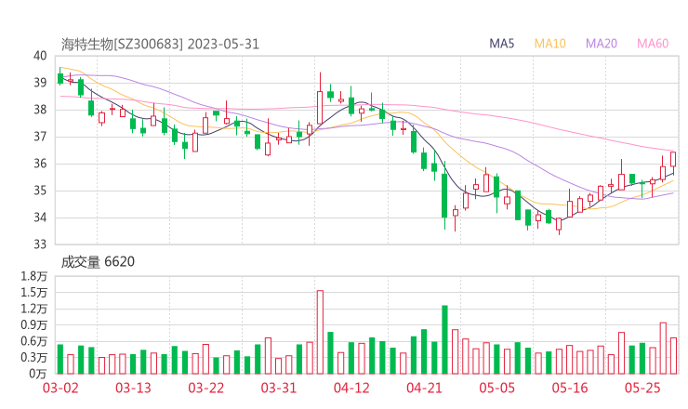Click the price axis label 37
The height and width of the screenshot is (409, 688).
(x=40, y=137)
